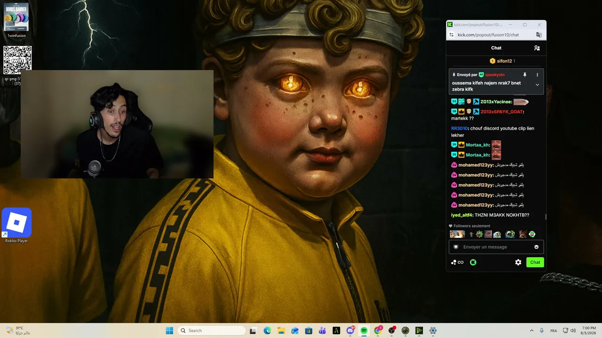Open Task View on the taskbar
The width and height of the screenshot is (602, 338).
click(x=253, y=330)
